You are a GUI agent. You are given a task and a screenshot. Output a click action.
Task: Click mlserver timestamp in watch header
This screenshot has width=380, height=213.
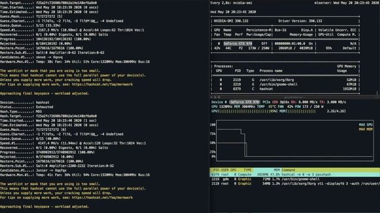click(347, 3)
